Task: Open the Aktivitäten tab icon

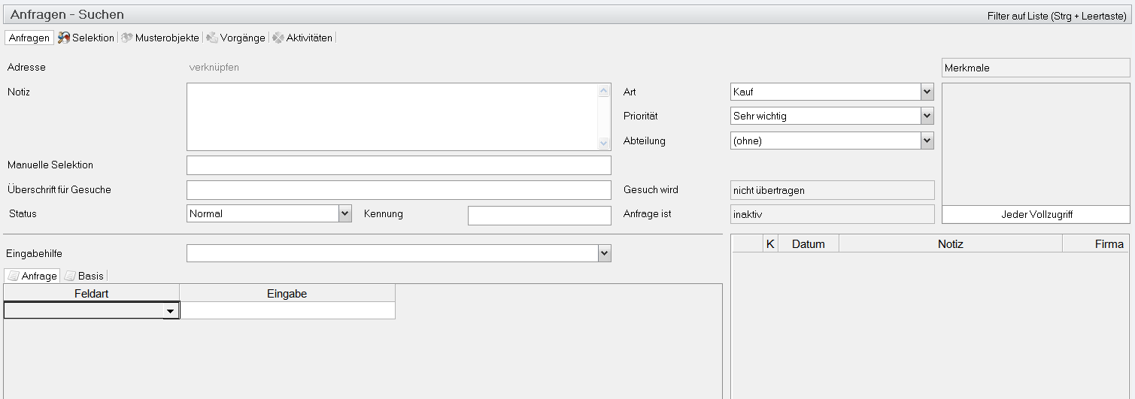Action: pyautogui.click(x=278, y=38)
